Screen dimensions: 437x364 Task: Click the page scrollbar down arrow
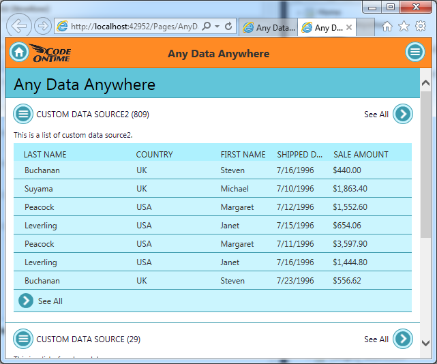pyautogui.click(x=425, y=343)
